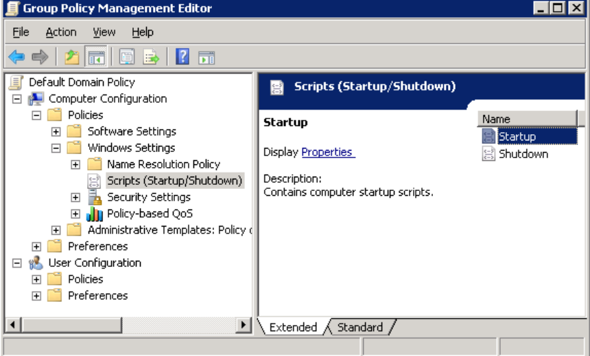Switch to the Extended tab

[x=293, y=327]
